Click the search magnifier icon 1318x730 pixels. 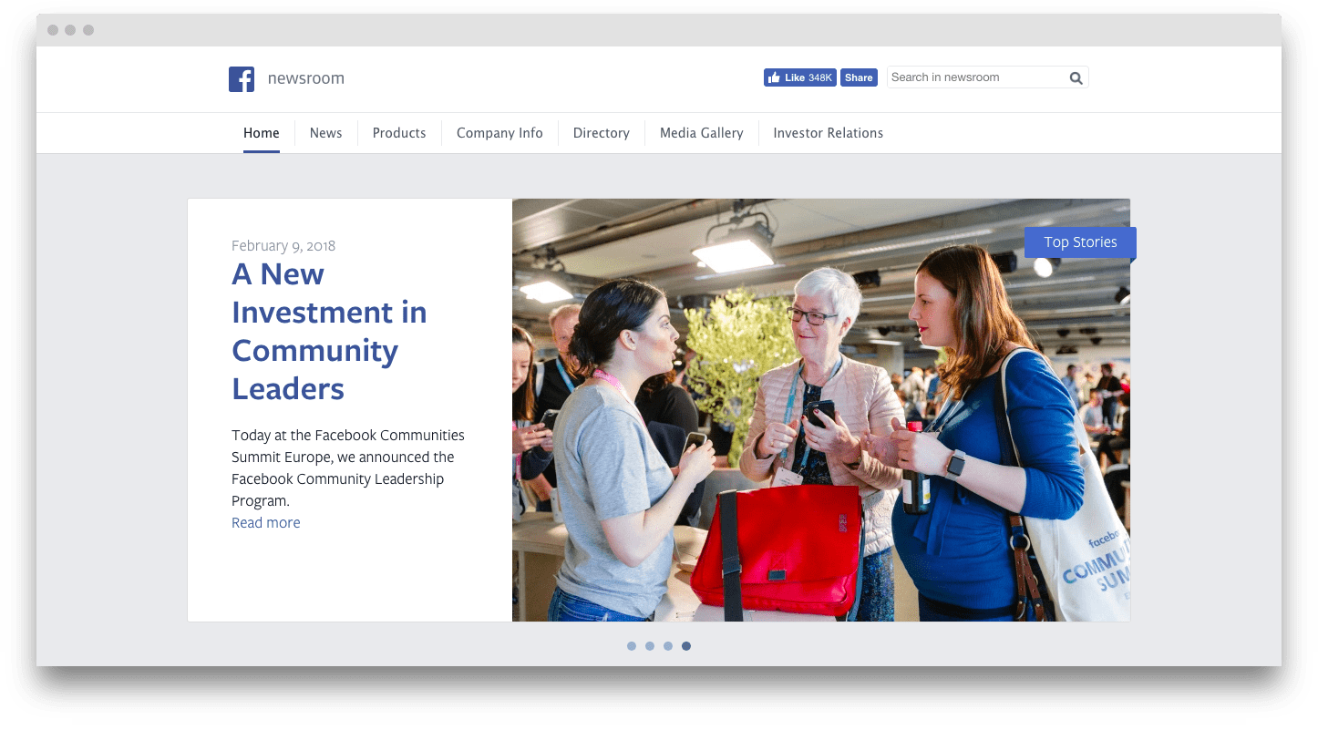pos(1076,78)
